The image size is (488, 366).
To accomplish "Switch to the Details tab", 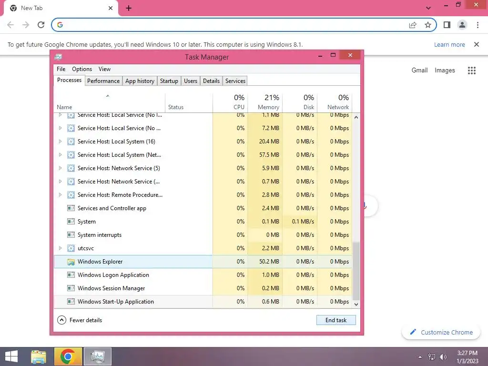I will [x=211, y=81].
